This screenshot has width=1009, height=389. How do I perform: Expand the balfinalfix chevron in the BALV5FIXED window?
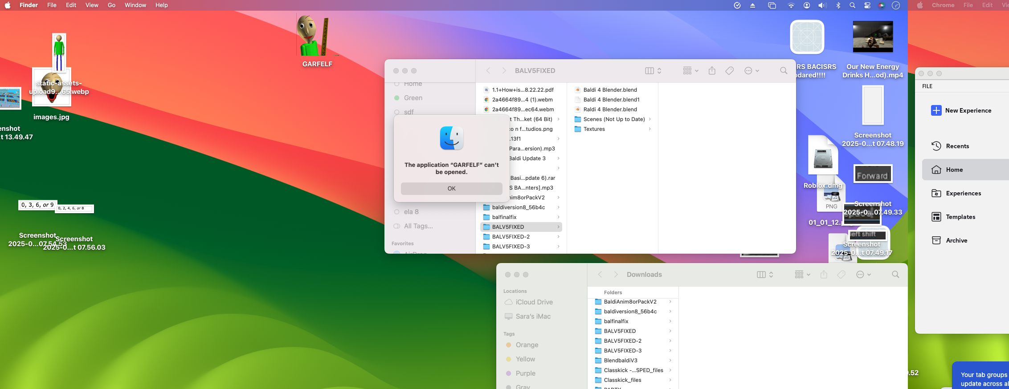click(x=558, y=217)
